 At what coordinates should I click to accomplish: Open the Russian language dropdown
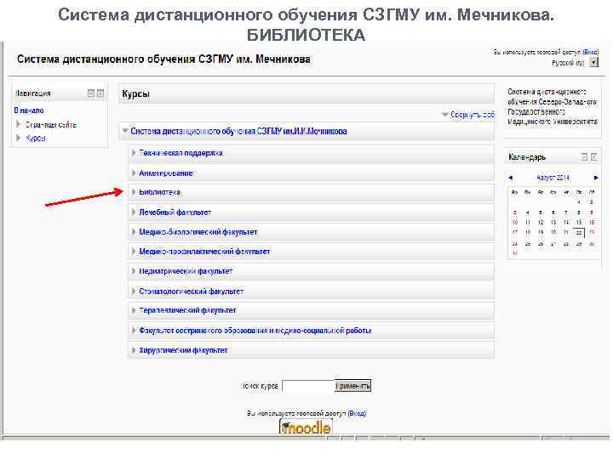click(594, 62)
